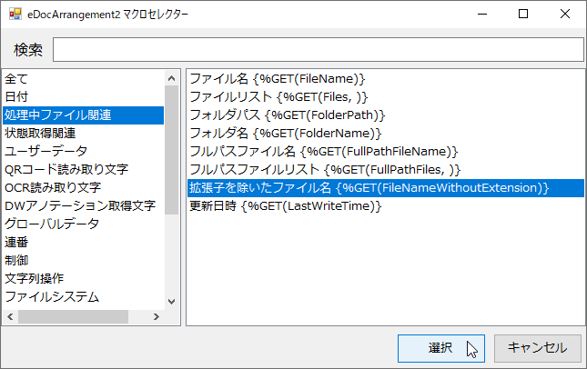
Task: Click the category list scroll down arrow
Action: click(x=171, y=302)
